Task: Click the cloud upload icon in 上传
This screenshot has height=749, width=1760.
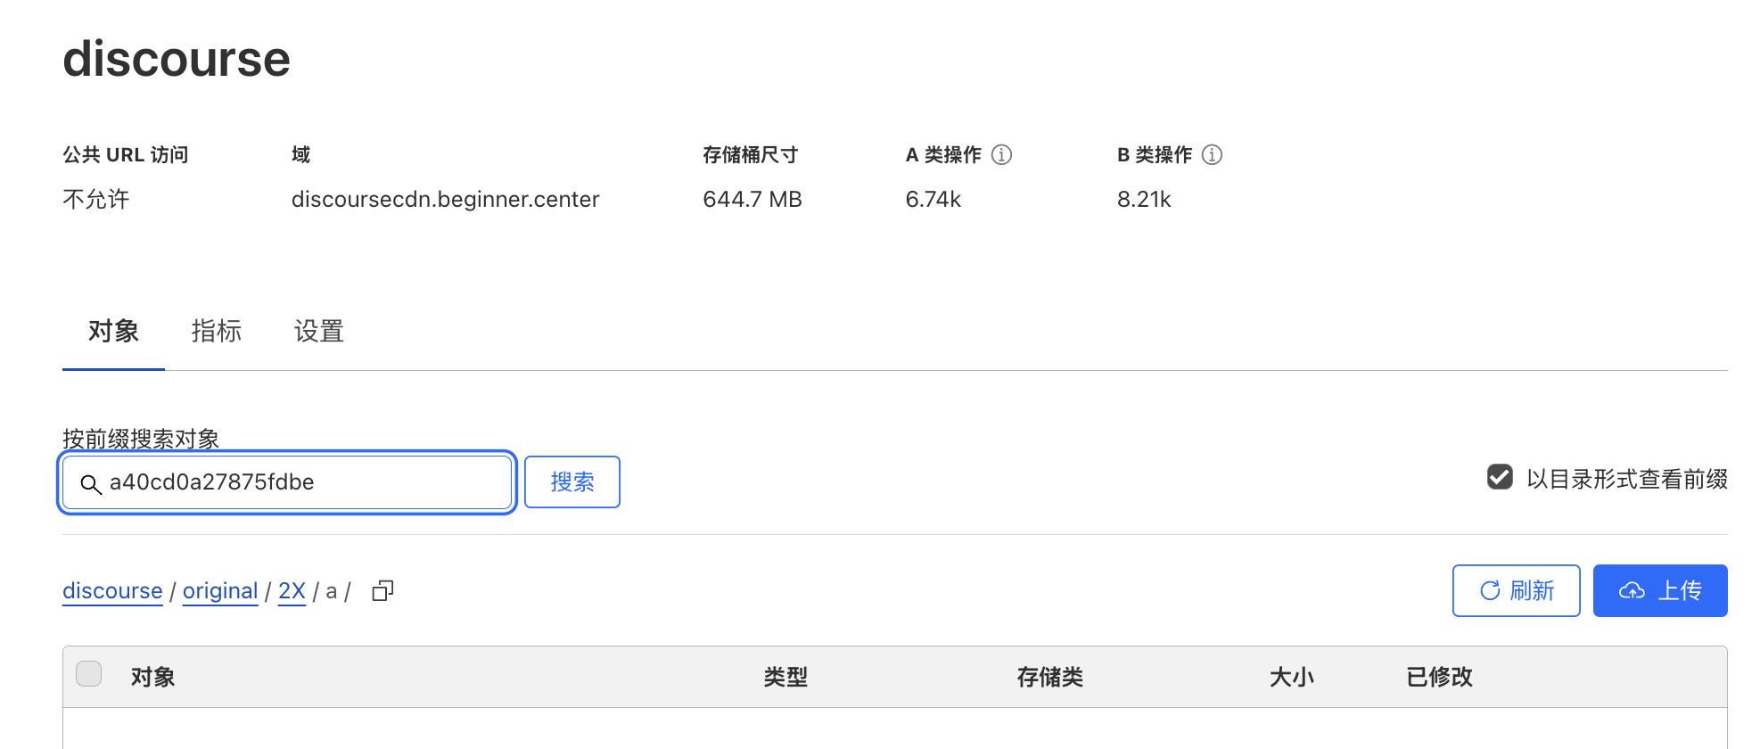Action: 1632,590
